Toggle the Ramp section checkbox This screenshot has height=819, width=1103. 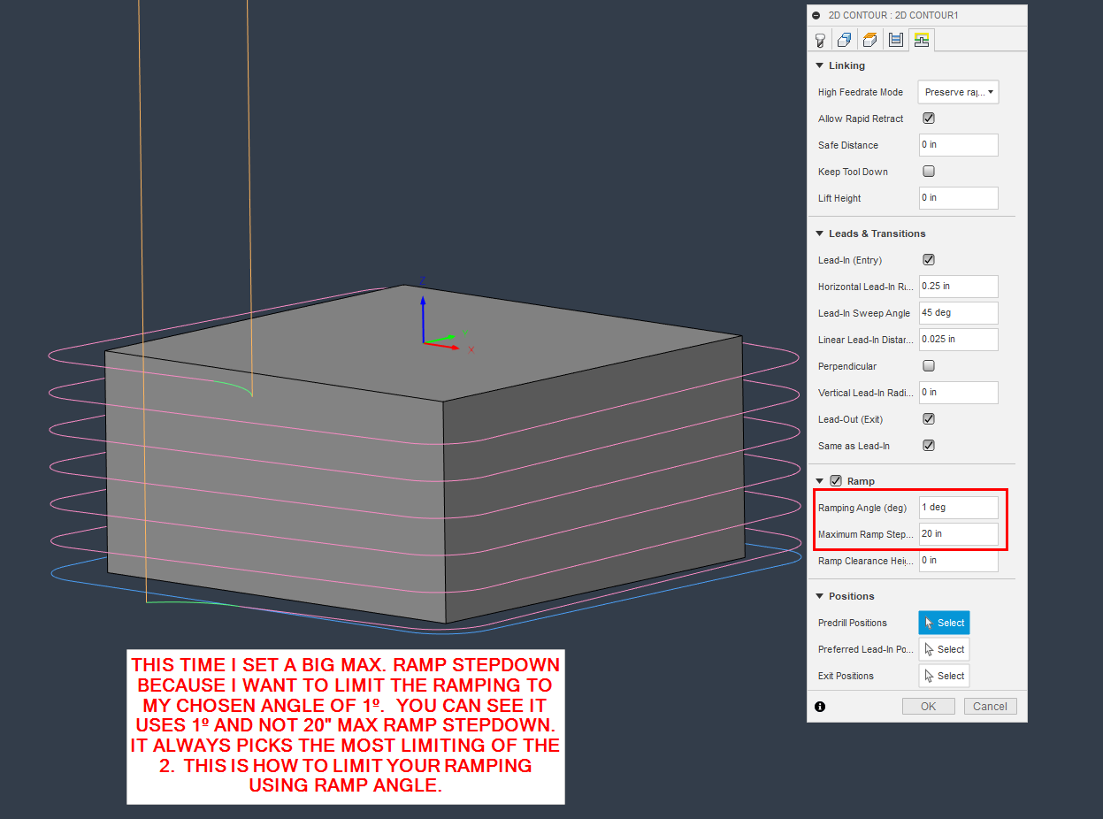[x=836, y=480]
